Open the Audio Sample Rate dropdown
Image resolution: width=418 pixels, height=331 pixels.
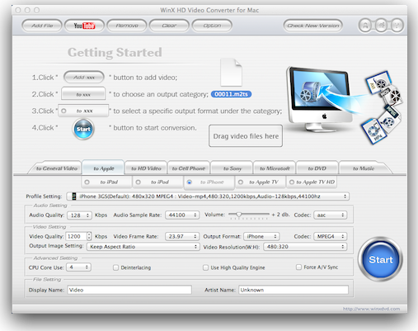(x=182, y=215)
